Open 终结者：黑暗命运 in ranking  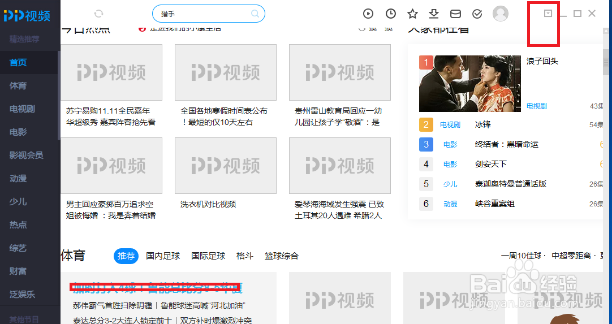pos(507,144)
